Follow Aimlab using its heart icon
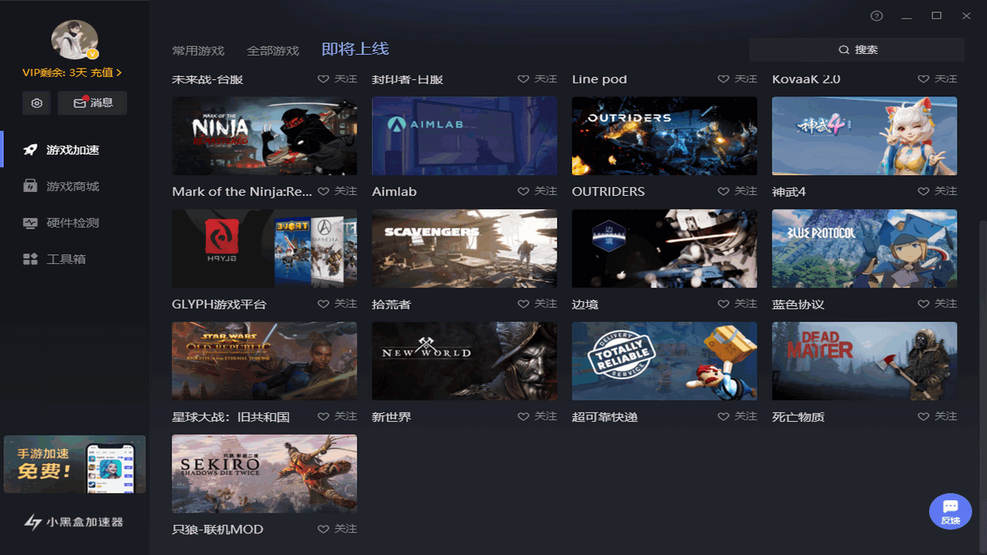 point(524,191)
